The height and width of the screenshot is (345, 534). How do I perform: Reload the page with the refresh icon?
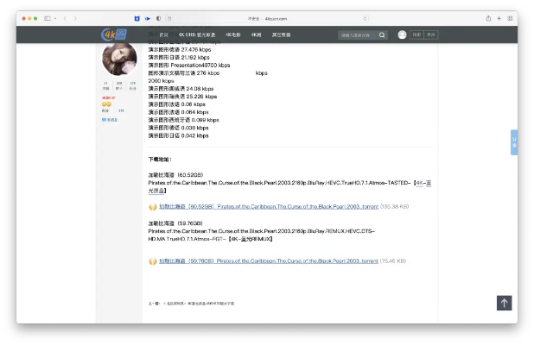[365, 19]
